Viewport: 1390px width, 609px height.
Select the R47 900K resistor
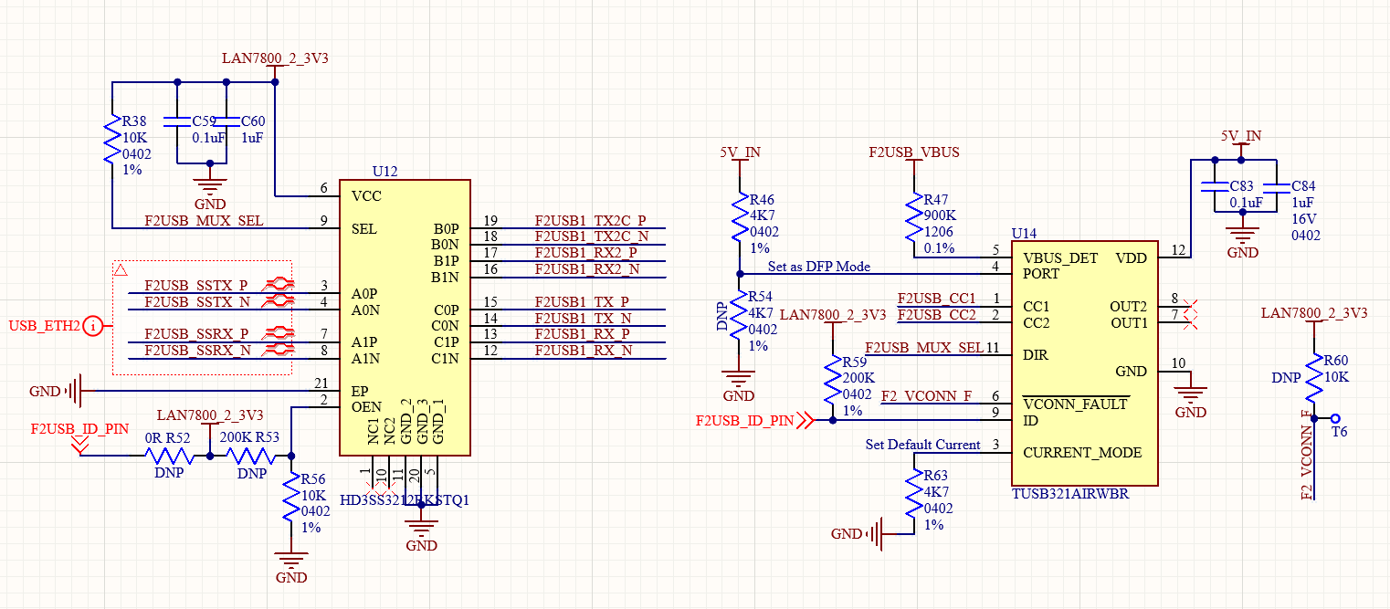click(x=913, y=217)
